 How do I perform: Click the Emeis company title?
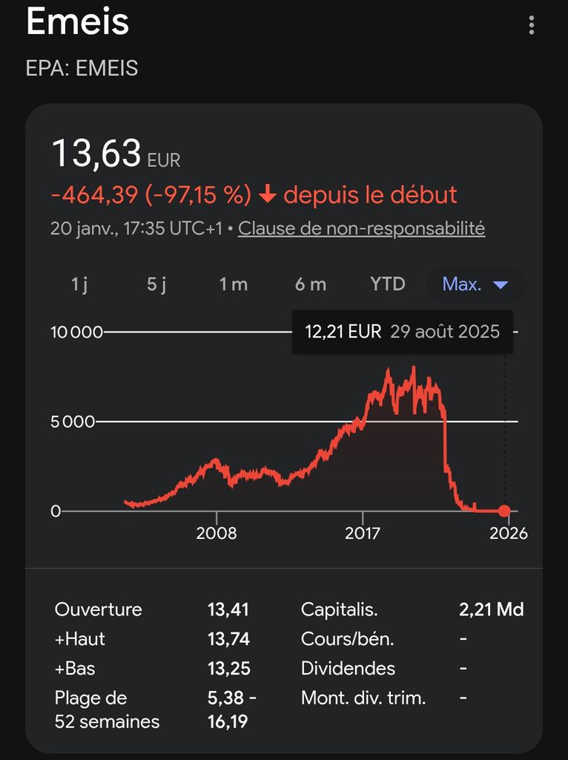(78, 22)
